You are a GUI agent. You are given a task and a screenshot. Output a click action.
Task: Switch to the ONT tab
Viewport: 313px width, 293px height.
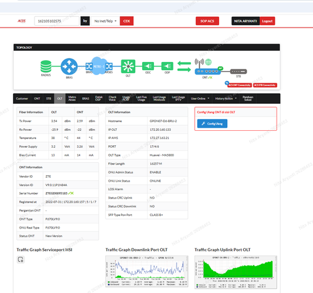(37, 98)
